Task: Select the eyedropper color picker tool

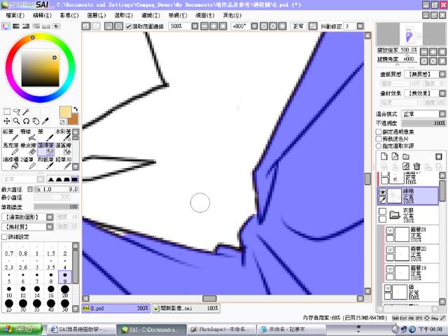Action: (x=45, y=121)
